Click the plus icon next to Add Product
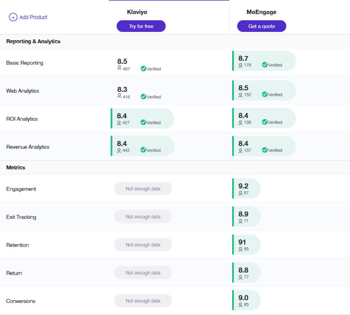The width and height of the screenshot is (350, 315). (x=13, y=18)
